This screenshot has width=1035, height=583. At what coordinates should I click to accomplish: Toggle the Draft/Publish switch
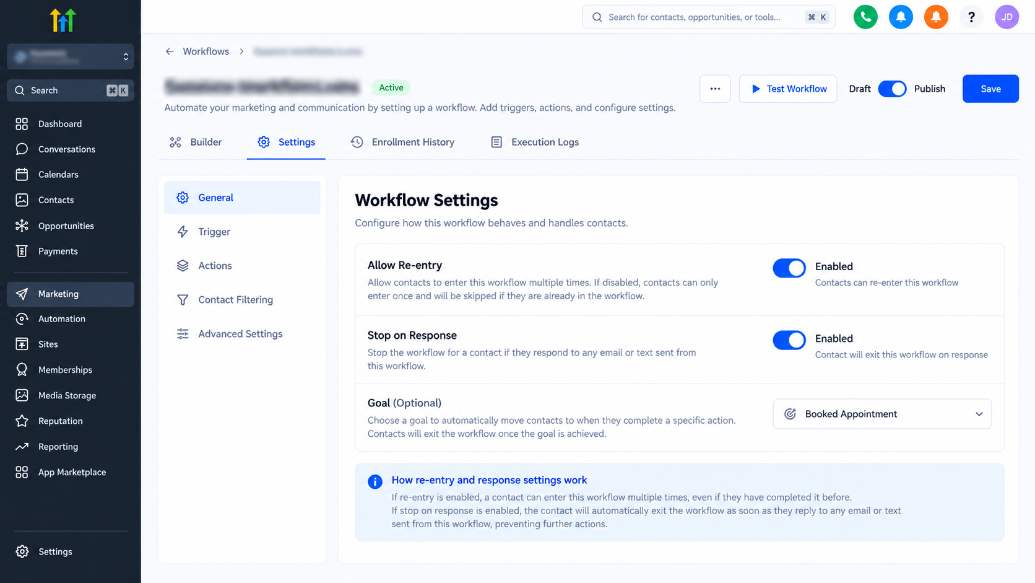click(892, 89)
